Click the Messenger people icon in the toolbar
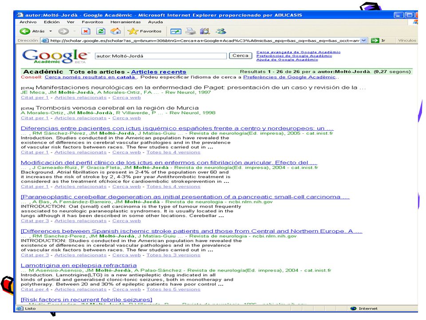Screen dimensions: 426x320 pyautogui.click(x=221, y=31)
